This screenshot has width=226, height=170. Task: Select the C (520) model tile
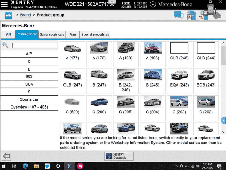click(73, 108)
